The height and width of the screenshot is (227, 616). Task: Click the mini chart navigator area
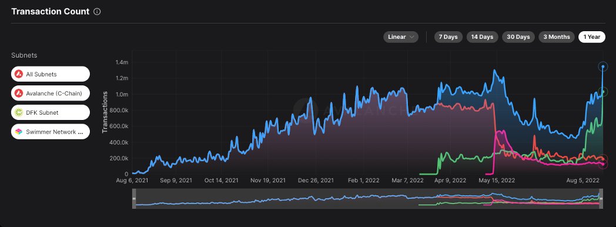tap(367, 199)
